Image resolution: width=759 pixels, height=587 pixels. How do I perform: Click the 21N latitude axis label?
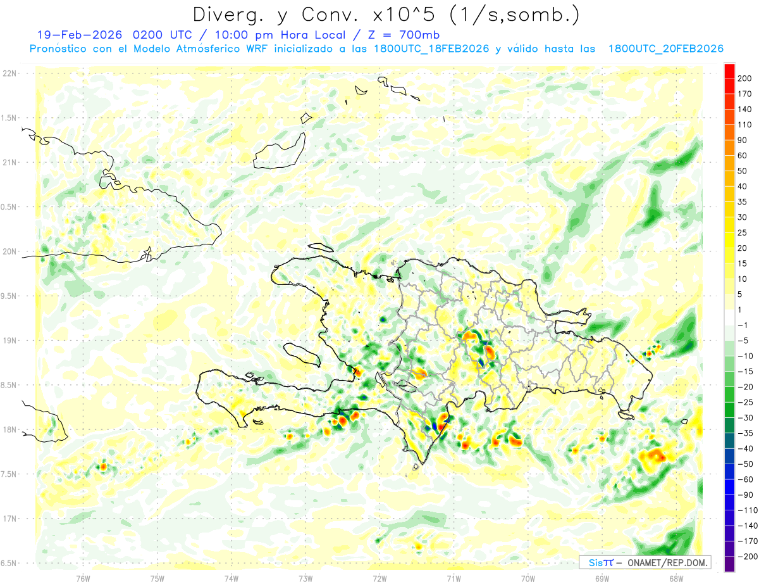pyautogui.click(x=9, y=162)
